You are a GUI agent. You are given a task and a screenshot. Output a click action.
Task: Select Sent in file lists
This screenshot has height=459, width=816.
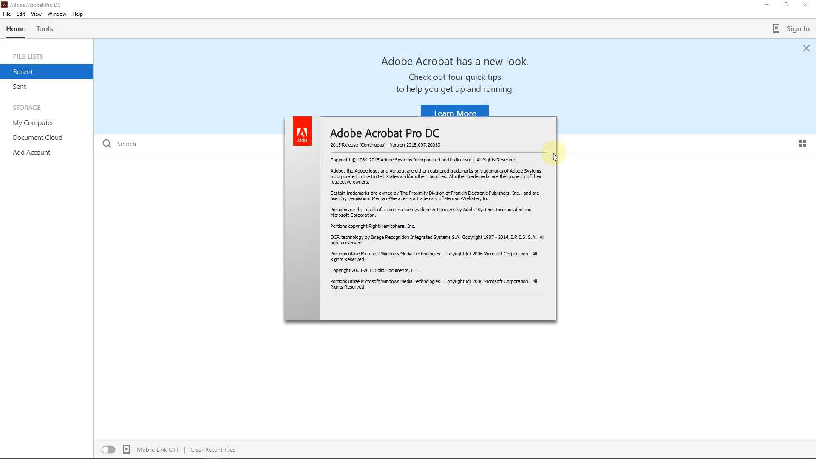[20, 86]
